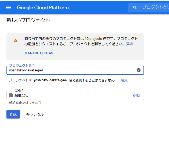Click the Google Cloud Platform logo text

[x=43, y=7]
